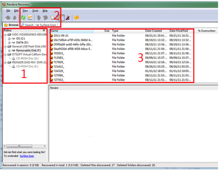Click the question mark Help toolbar icon
The image size is (221, 171).
[x=76, y=18]
